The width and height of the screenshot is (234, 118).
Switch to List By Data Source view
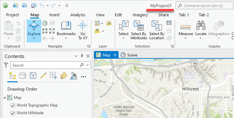tap(22, 76)
